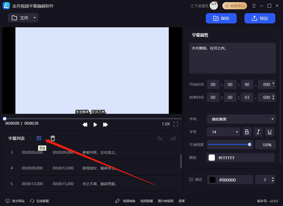Click start time 00:00:09,000 in row 4
The width and height of the screenshot is (283, 206).
click(x=32, y=168)
